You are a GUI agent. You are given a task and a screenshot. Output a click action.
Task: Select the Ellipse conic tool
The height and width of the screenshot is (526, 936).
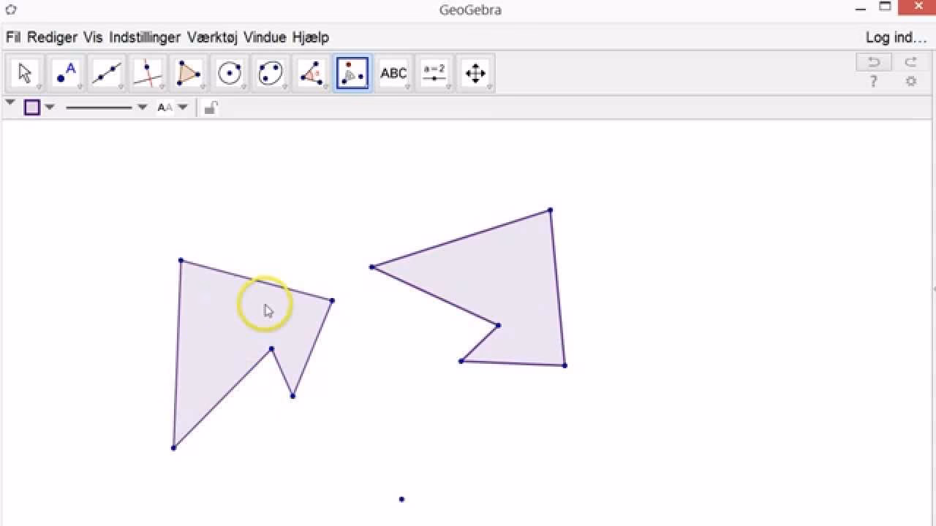(x=271, y=73)
